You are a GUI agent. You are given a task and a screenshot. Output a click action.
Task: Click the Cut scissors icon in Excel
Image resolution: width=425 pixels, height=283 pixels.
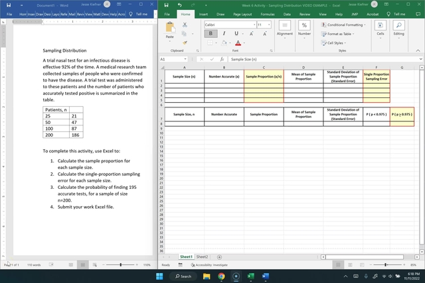coord(185,25)
